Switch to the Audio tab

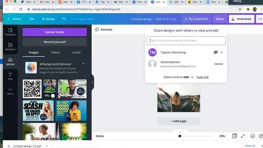76,52
